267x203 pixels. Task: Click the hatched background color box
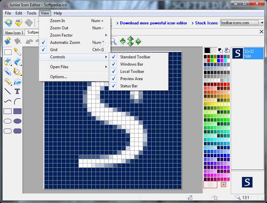click(214, 50)
